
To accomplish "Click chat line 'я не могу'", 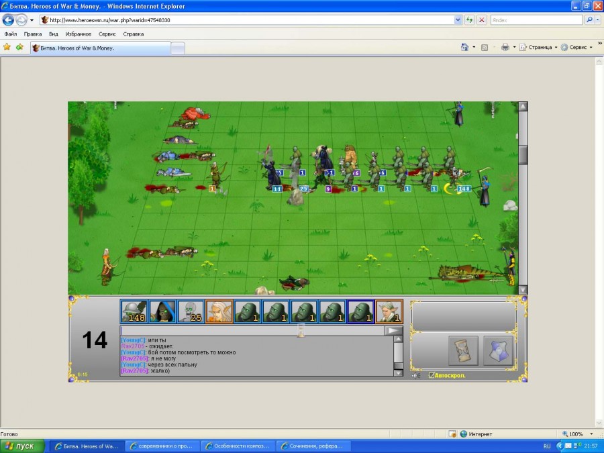I will point(163,358).
